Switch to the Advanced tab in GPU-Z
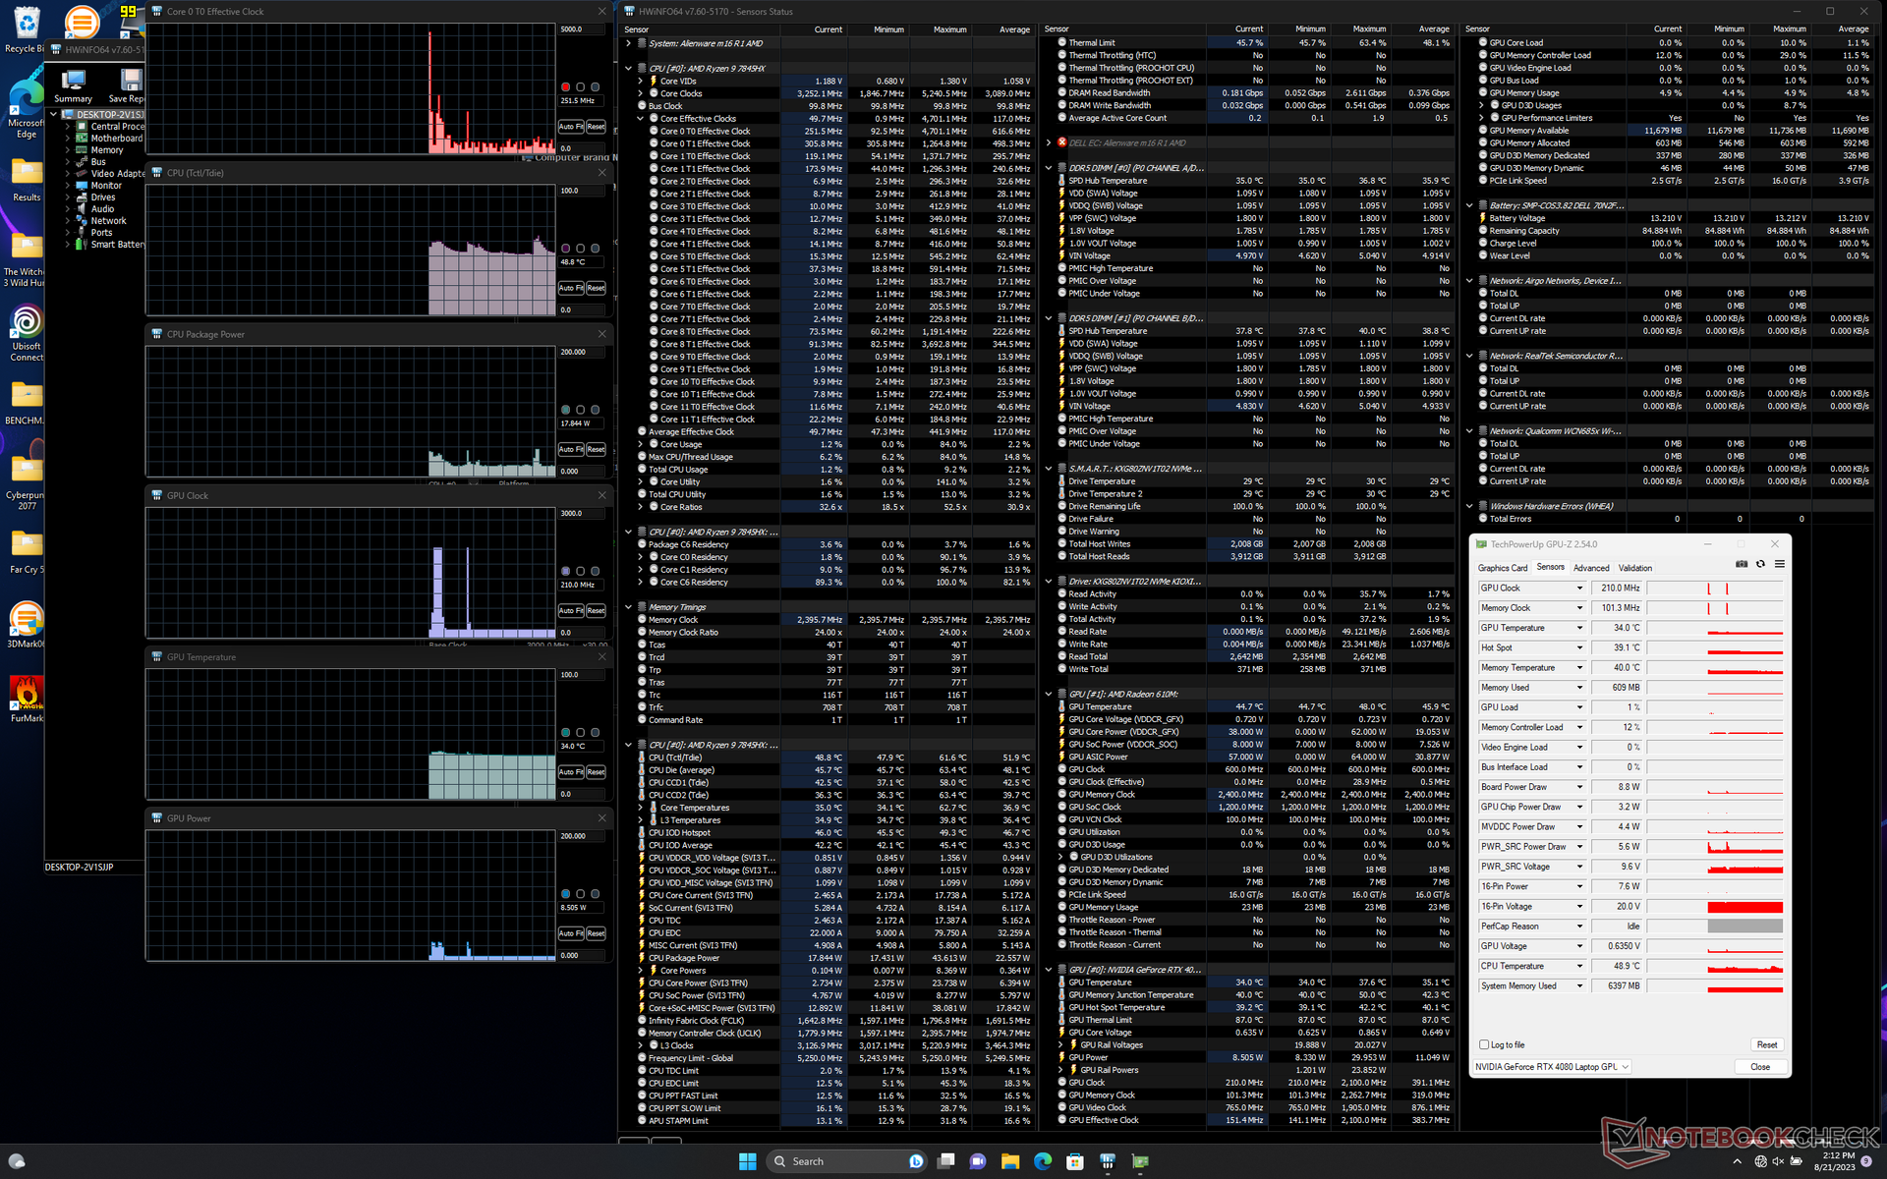 (x=1590, y=568)
